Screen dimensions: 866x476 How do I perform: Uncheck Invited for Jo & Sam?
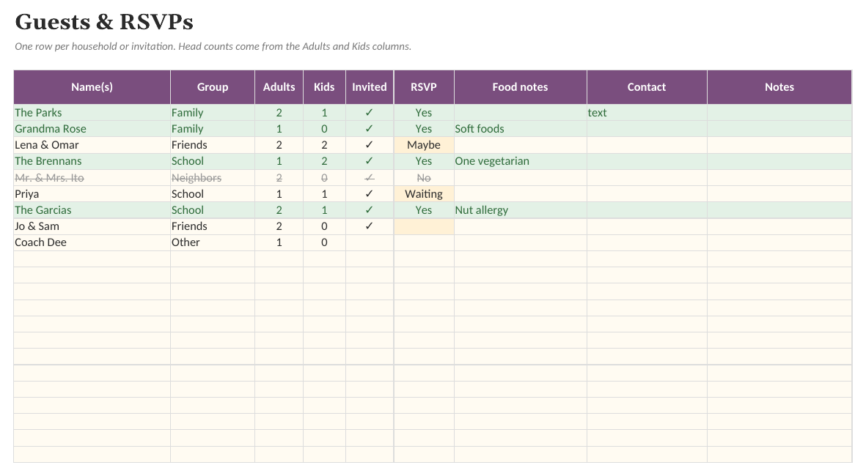pyautogui.click(x=370, y=226)
